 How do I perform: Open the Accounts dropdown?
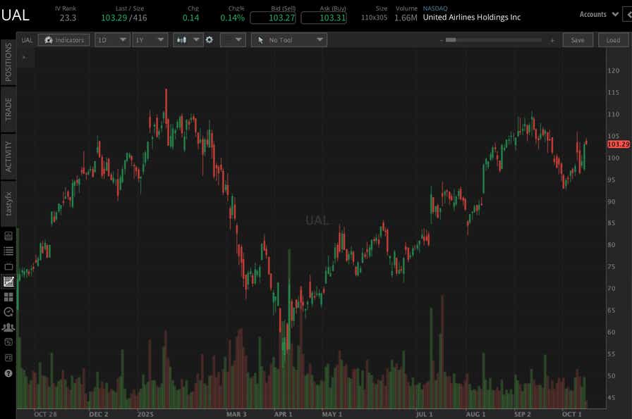point(599,15)
